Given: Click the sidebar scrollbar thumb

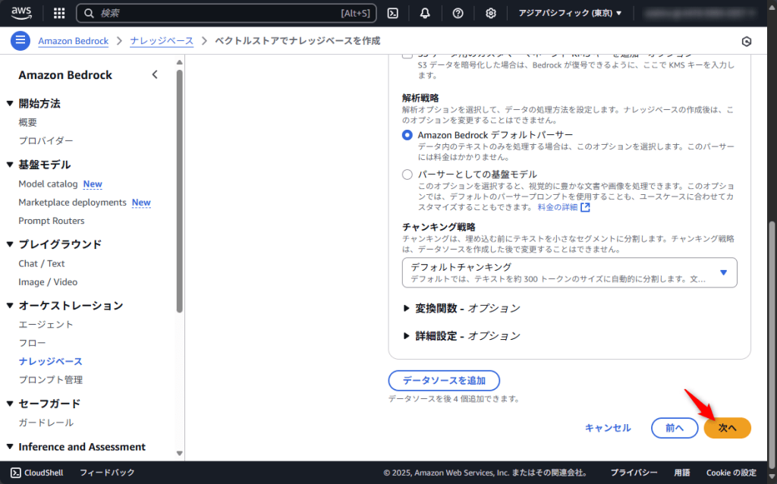Looking at the screenshot, I should 179,190.
